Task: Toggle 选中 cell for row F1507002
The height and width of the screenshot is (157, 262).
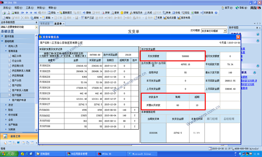Action: pos(135,121)
